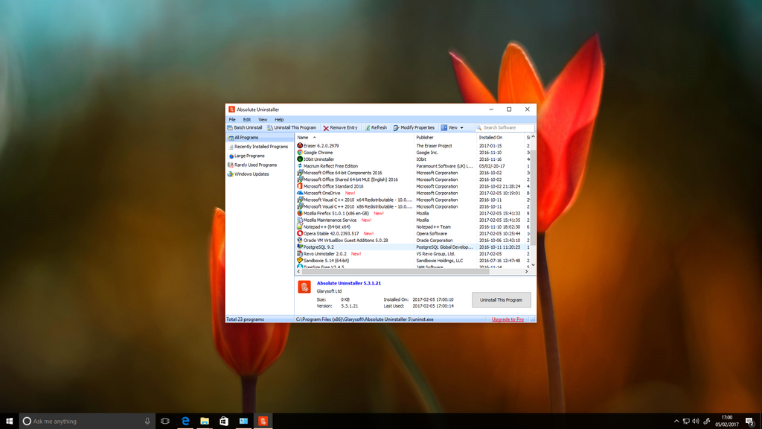The width and height of the screenshot is (762, 429).
Task: Open the View dropdown on the toolbar
Action: coord(454,127)
